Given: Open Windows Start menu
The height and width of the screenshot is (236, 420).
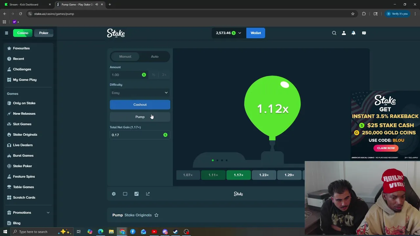Looking at the screenshot, I should coord(5,232).
